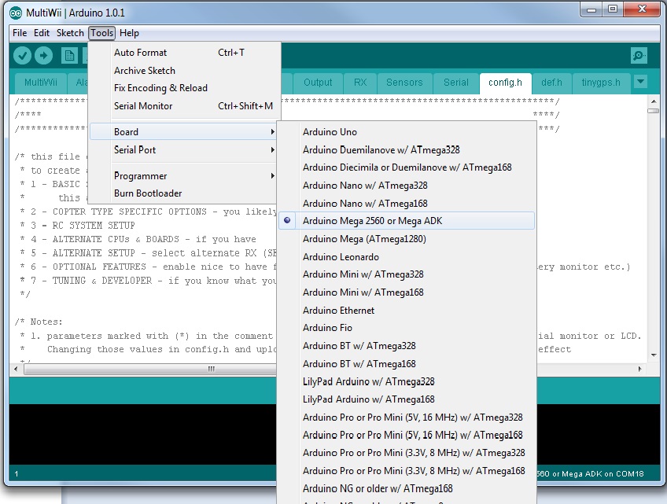
Task: Select Arduino Ethernet board
Action: (x=407, y=310)
